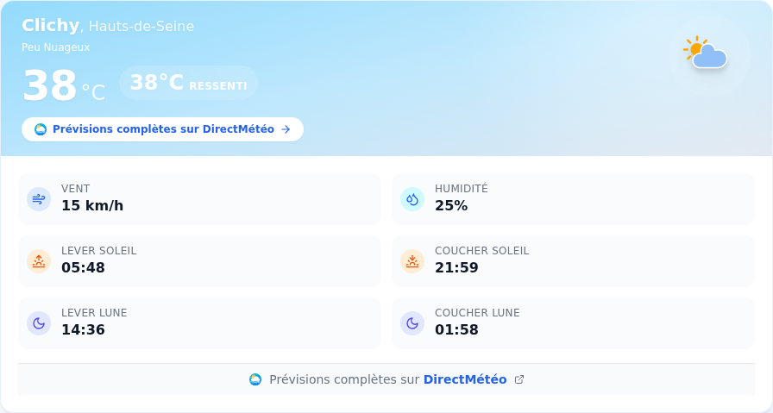Click the Coucher Soleil 21:59 value
The image size is (773, 413).
(456, 267)
